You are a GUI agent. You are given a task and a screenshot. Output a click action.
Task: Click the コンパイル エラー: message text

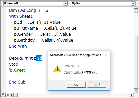pyautogui.click(x=73, y=66)
